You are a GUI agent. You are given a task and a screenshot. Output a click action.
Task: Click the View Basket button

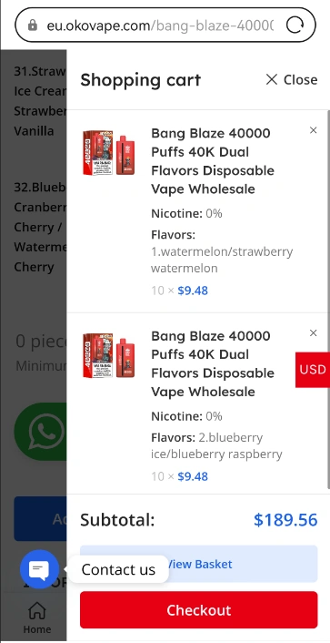198,564
